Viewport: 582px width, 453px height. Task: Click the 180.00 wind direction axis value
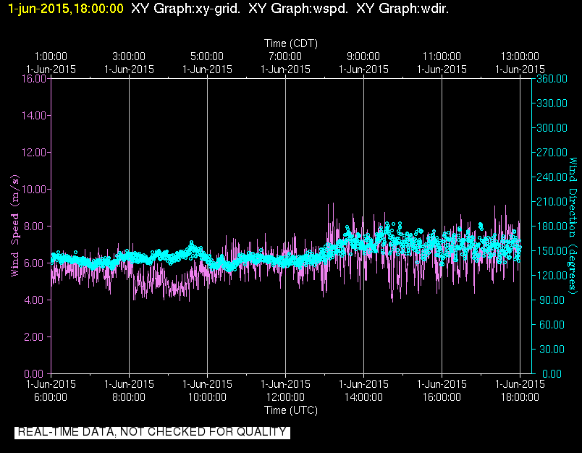coord(552,226)
